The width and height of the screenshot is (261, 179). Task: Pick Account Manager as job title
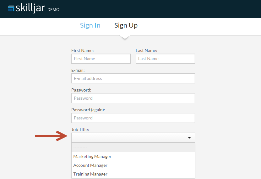point(90,165)
